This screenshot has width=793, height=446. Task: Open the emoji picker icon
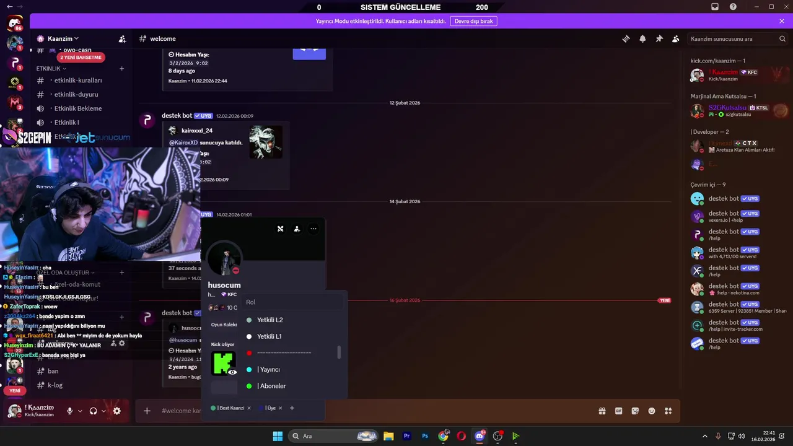pos(652,411)
